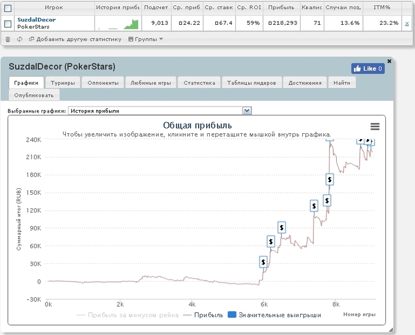Close the SuzdalDecor panel
This screenshot has height=335, width=415.
(389, 61)
